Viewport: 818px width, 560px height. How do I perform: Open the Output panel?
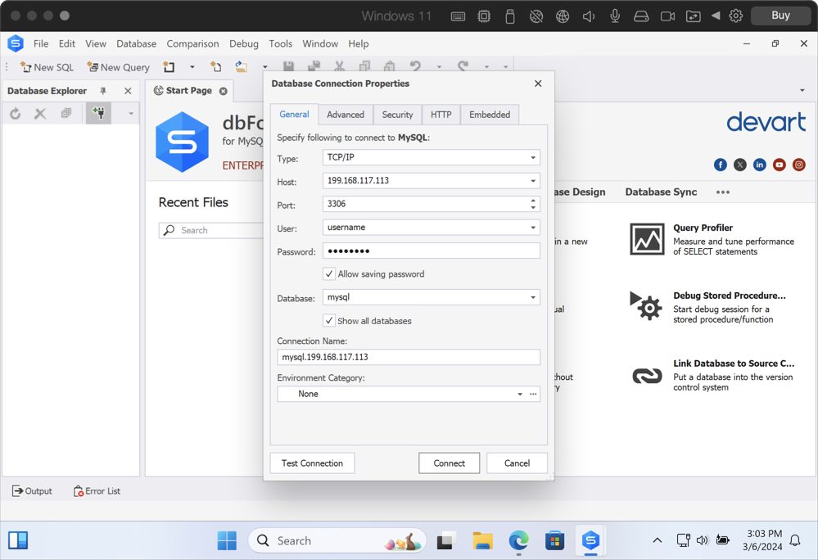click(33, 491)
